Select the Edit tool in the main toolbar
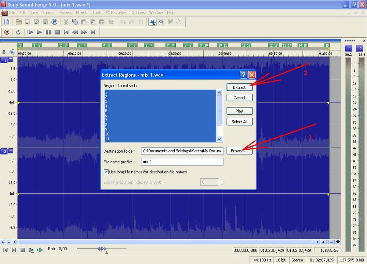Viewport: 367px width, 264px height. pyautogui.click(x=153, y=22)
